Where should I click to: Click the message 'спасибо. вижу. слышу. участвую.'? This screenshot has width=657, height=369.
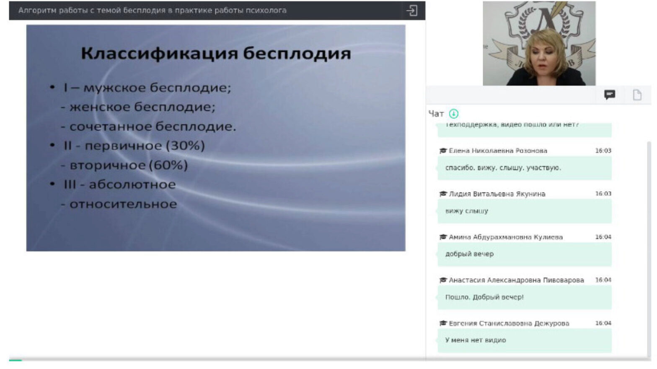tap(503, 168)
